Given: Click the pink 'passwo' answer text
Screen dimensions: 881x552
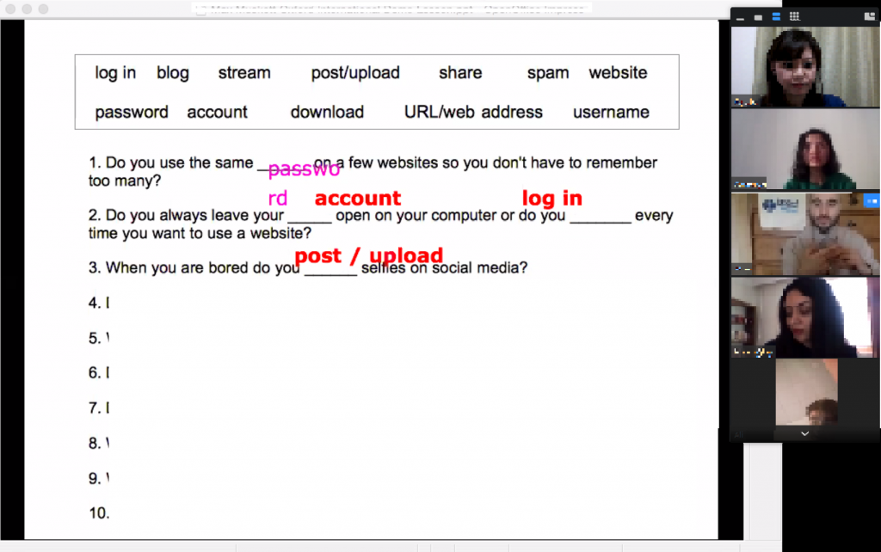Looking at the screenshot, I should click(304, 169).
